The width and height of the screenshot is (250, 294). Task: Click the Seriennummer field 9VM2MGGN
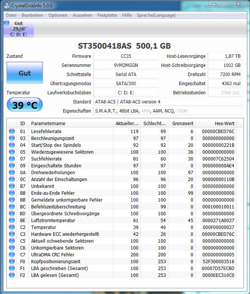126,65
